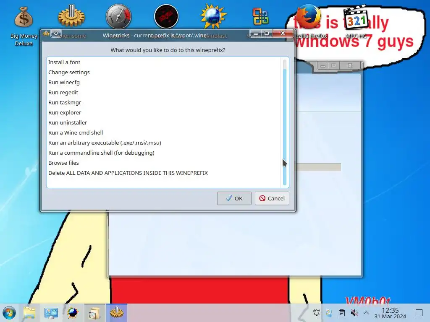This screenshot has height=322, width=430.
Task: Activate the Winetricks gear taskbar entry
Action: click(x=117, y=313)
